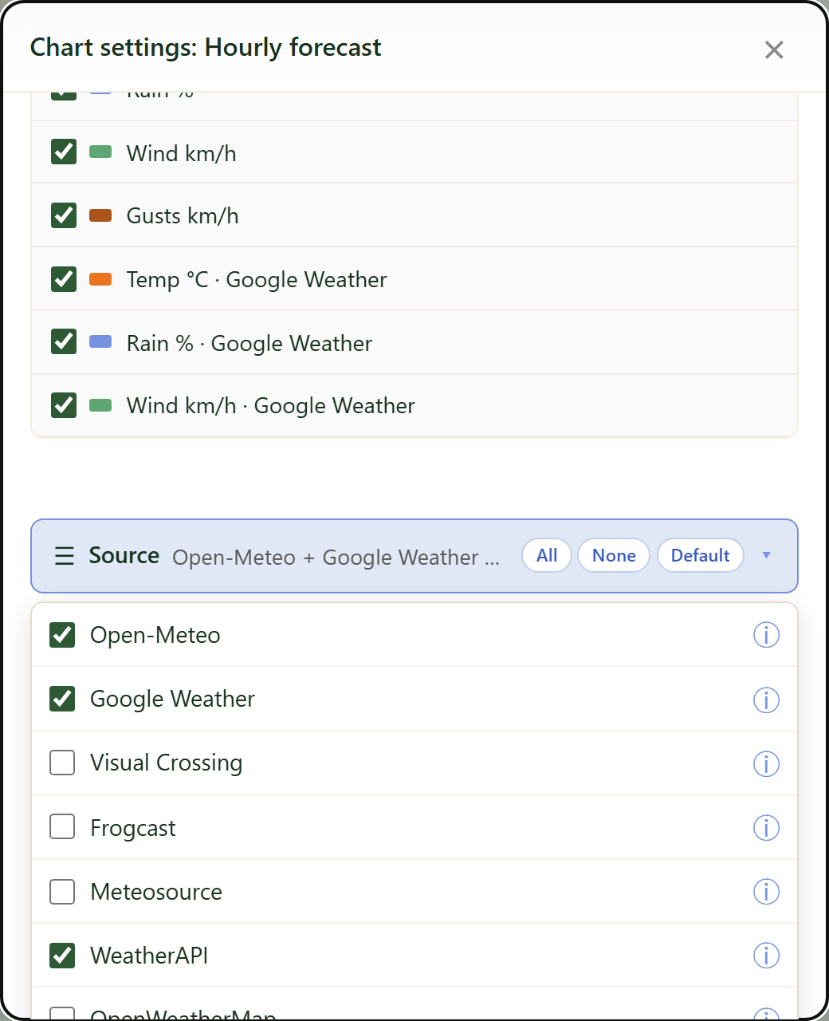This screenshot has width=829, height=1021.
Task: Click 'Open-Meteo + Google Weather …' summary text
Action: 336,558
